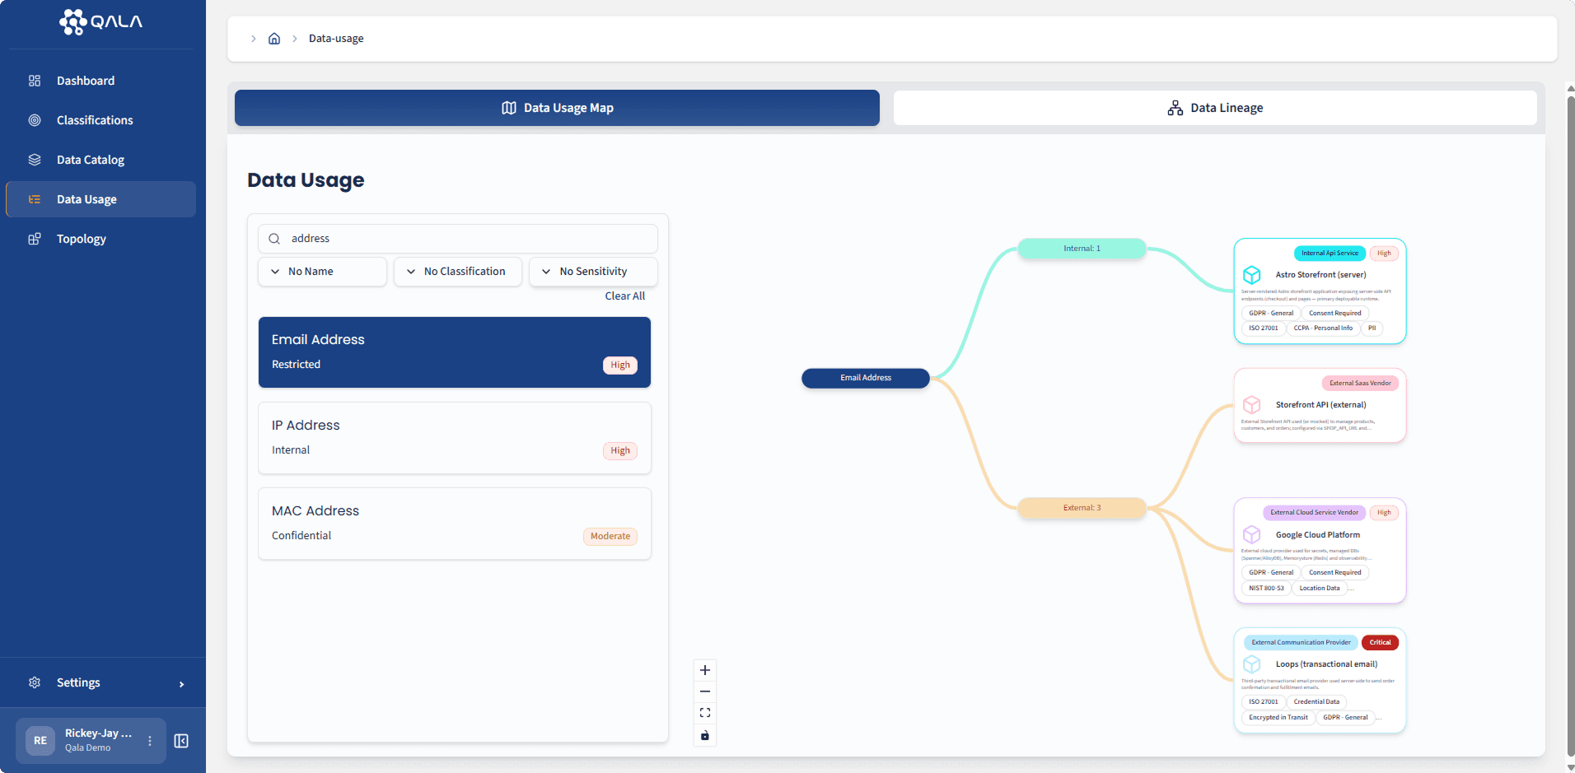Click the Internal Api Service tag

coord(1330,254)
